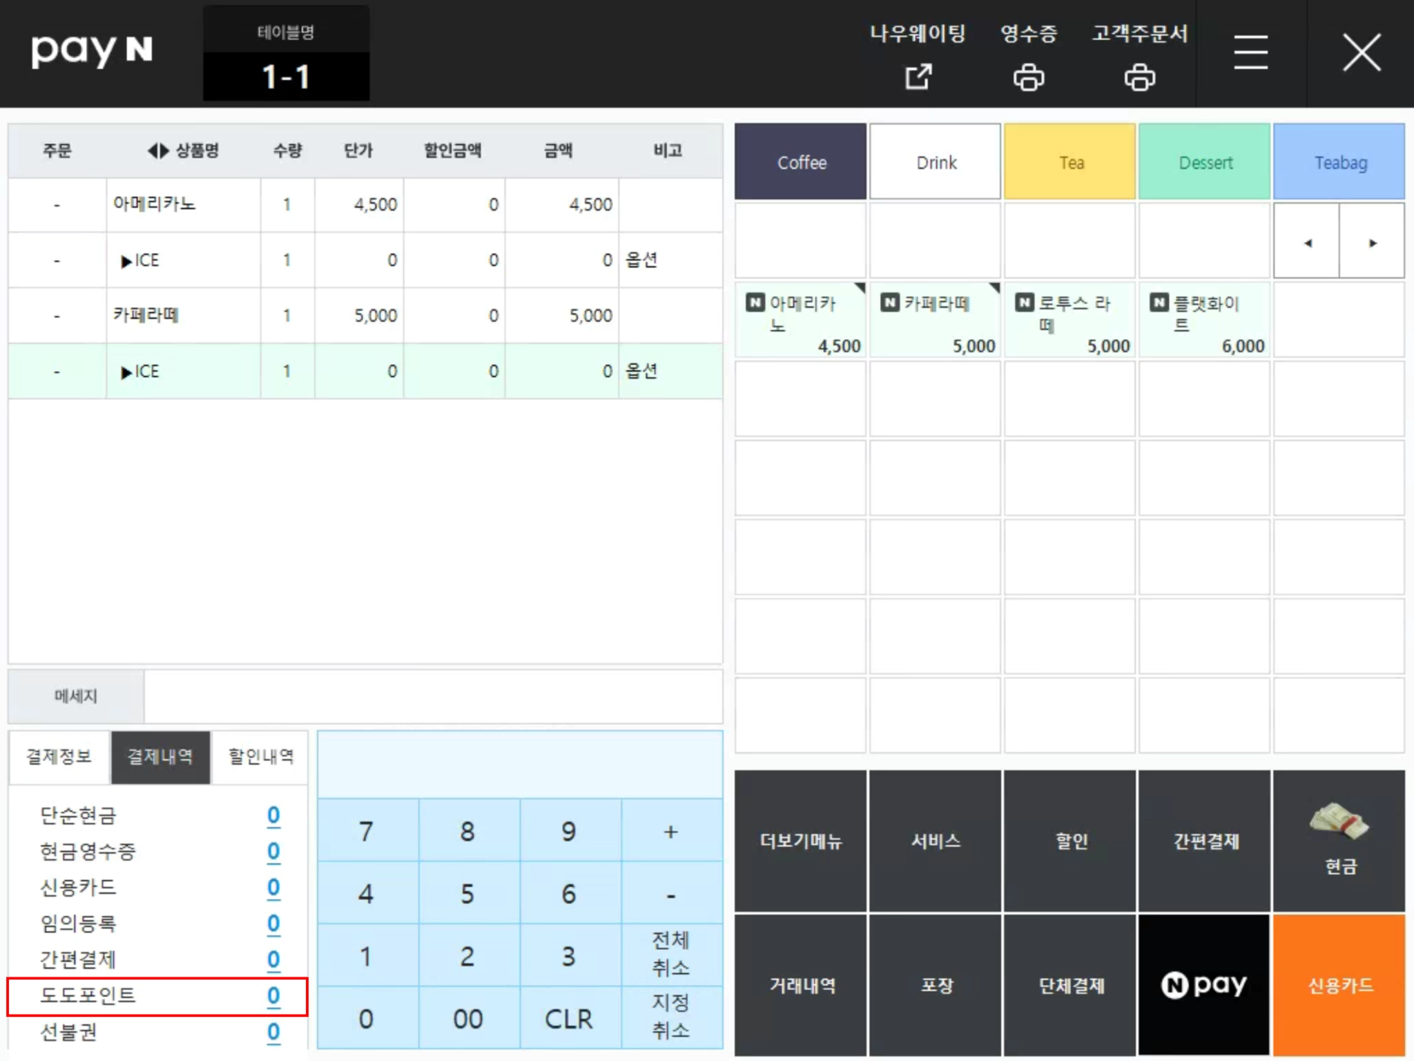Viewport: 1414px width, 1061px height.
Task: Print receipt using the 영수증 printer icon
Action: click(1028, 77)
